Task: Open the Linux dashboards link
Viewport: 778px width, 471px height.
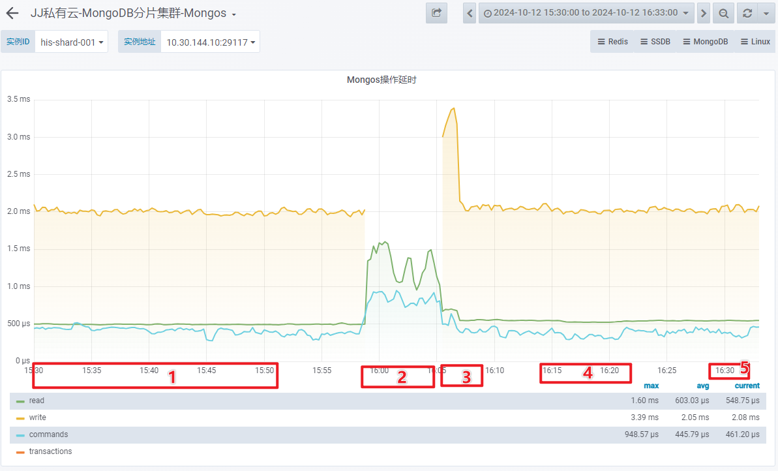Action: (x=755, y=42)
